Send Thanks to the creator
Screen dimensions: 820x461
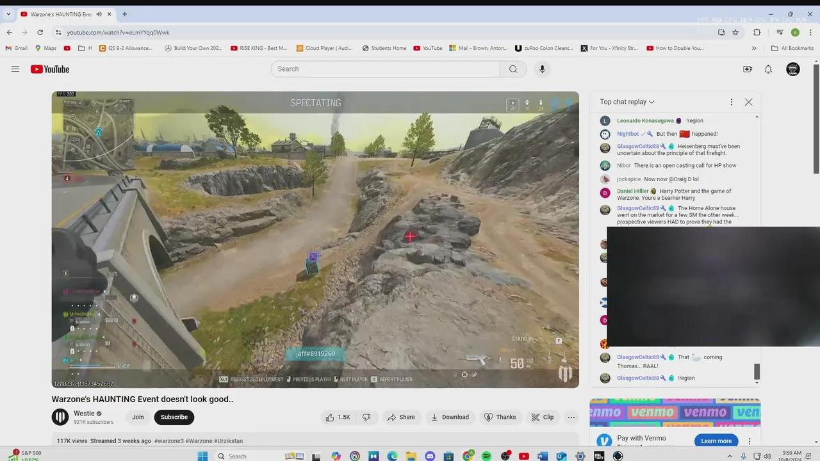tap(500, 417)
